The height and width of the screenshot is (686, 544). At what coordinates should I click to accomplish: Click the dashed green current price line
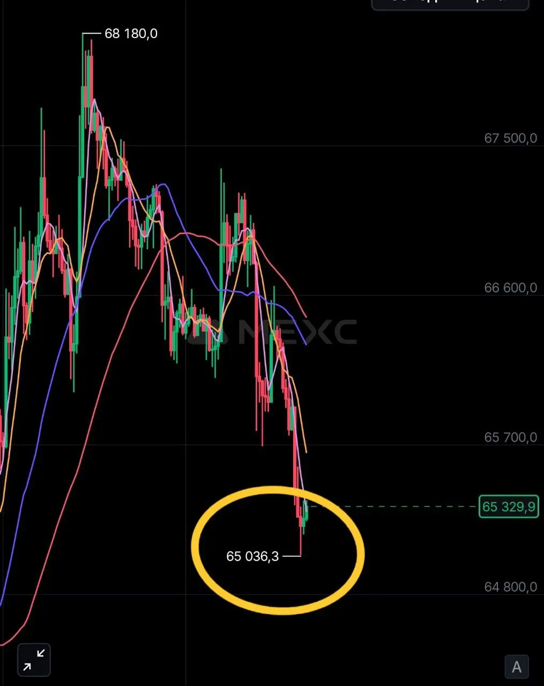click(x=392, y=506)
